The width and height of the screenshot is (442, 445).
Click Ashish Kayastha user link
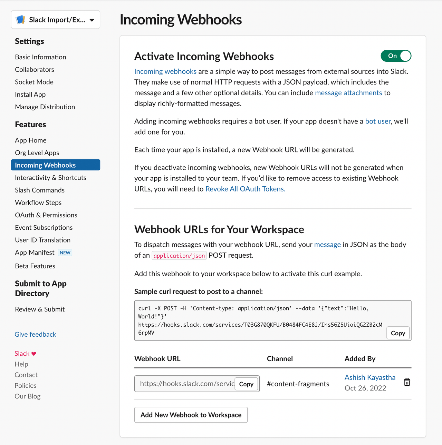[x=370, y=377]
